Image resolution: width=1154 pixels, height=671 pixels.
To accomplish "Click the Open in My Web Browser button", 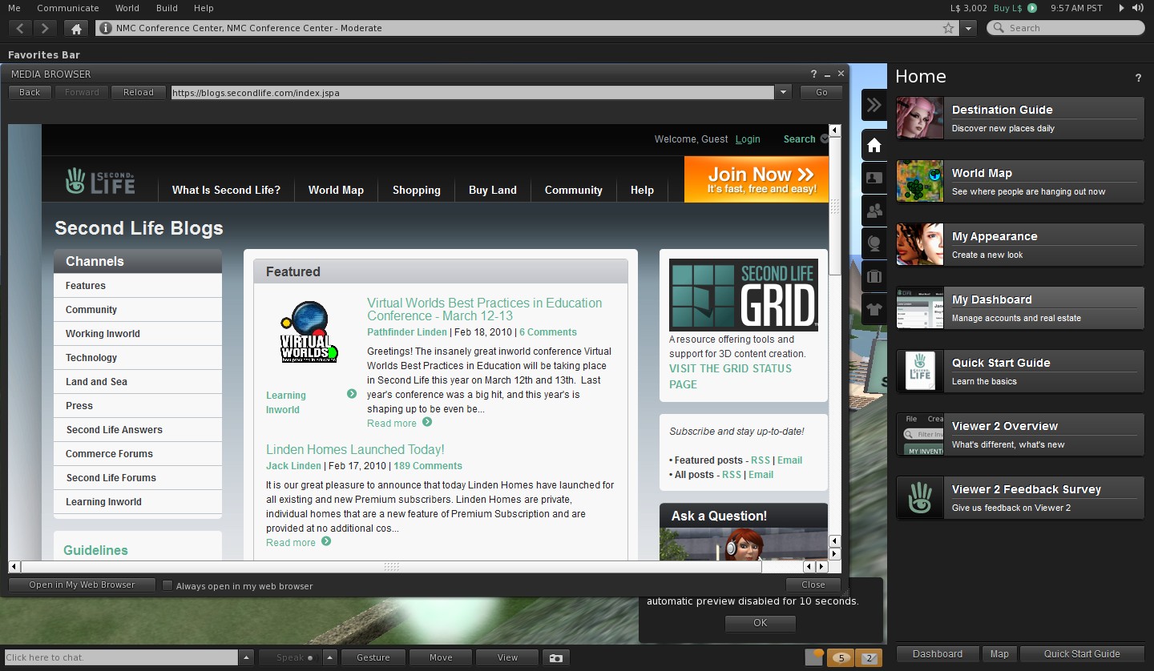I will (x=82, y=585).
